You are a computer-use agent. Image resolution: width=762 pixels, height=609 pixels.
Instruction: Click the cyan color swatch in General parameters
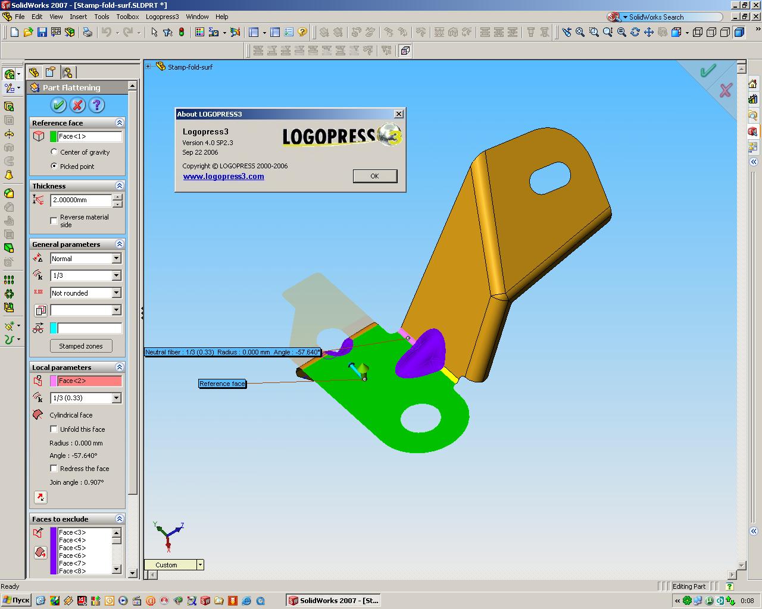click(54, 328)
